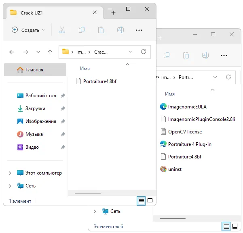Select the uninst file
Viewport: 243px width, 233px height.
(x=171, y=169)
